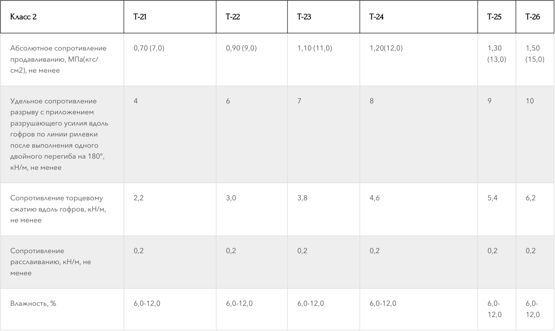Click the T-24 column header
The image size is (555, 331).
tap(376, 17)
